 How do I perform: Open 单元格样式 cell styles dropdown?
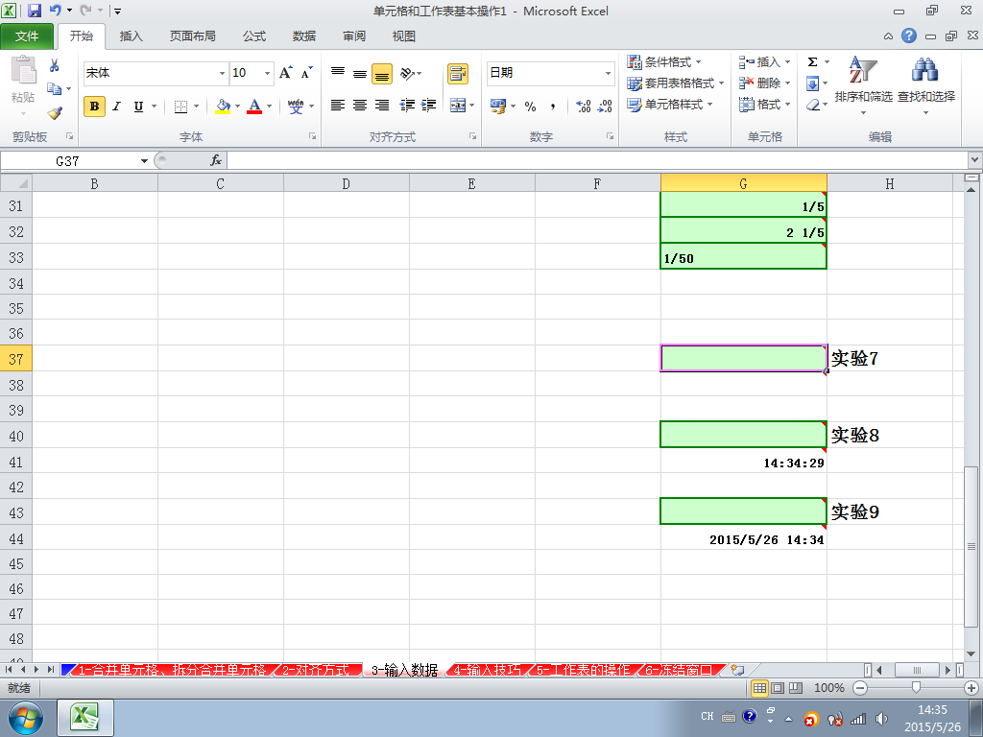click(670, 104)
